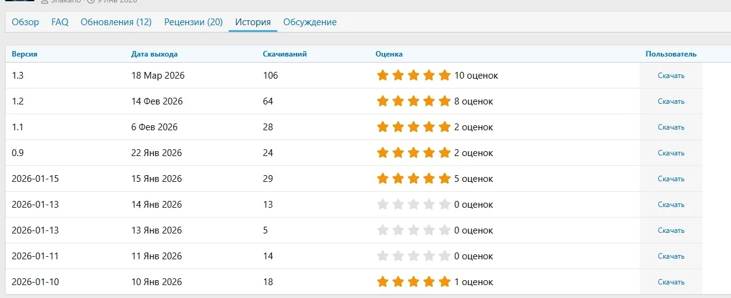Viewport: 731px width, 298px height.
Task: Click empty stars in the 13 Янв 2026 row
Action: 414,230
